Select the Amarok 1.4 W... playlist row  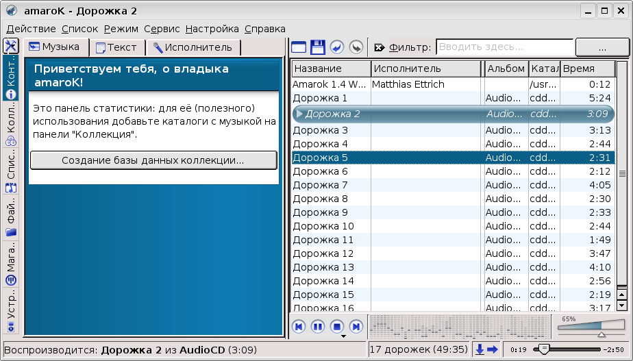tap(453, 84)
